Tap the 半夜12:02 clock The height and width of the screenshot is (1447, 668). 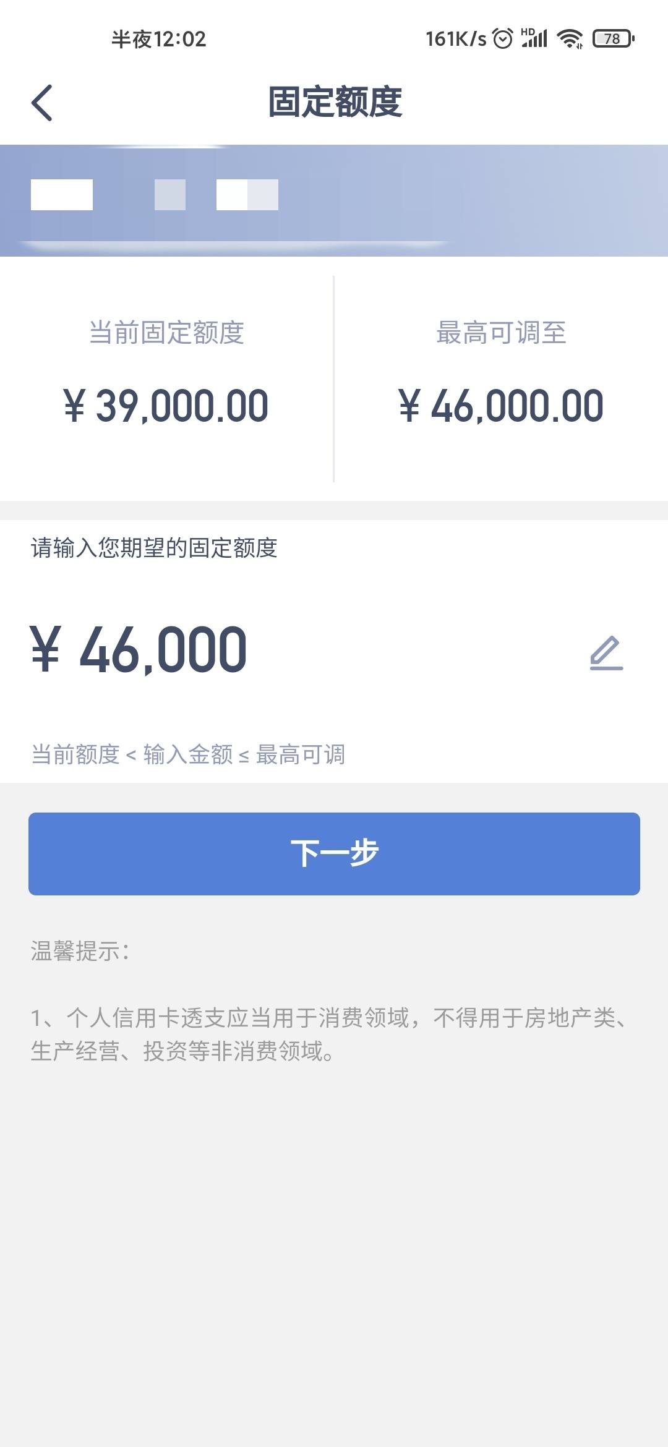click(158, 39)
